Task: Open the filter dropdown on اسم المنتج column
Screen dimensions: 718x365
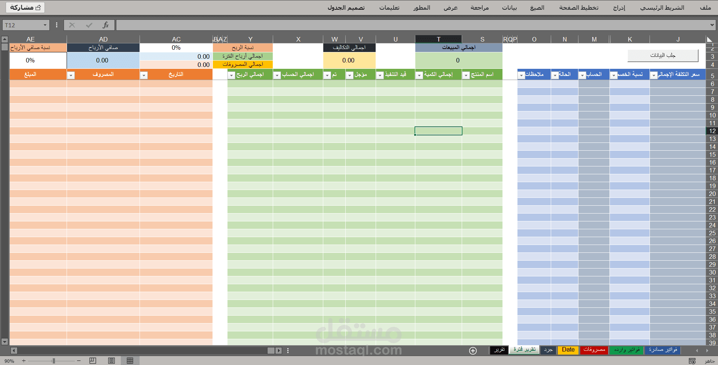Action: [466, 75]
